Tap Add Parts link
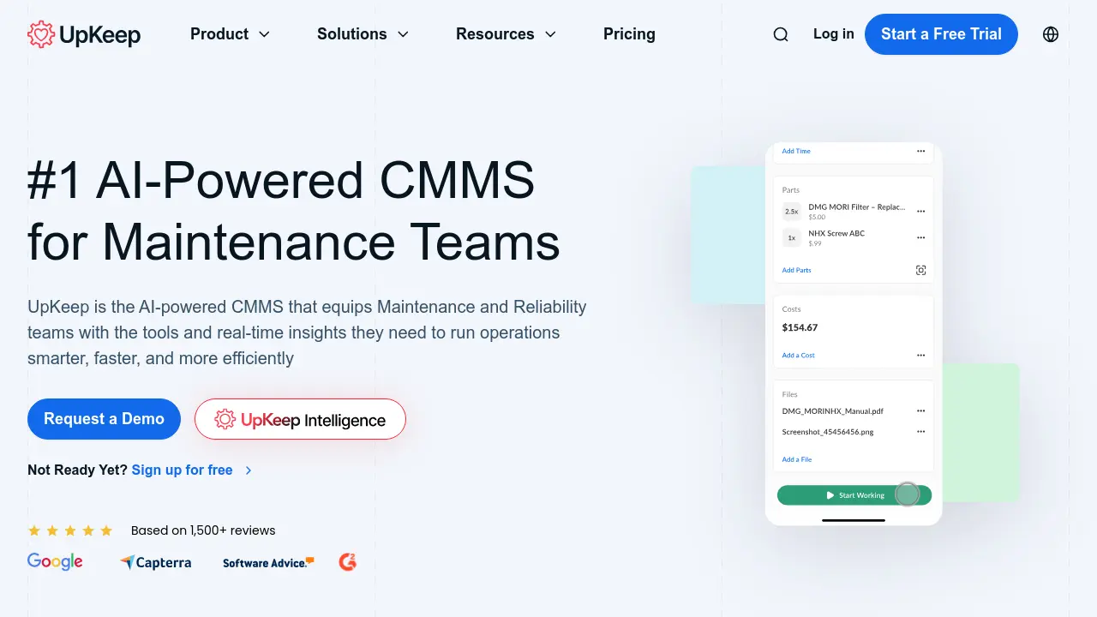Viewport: 1097px width, 617px height. [796, 270]
